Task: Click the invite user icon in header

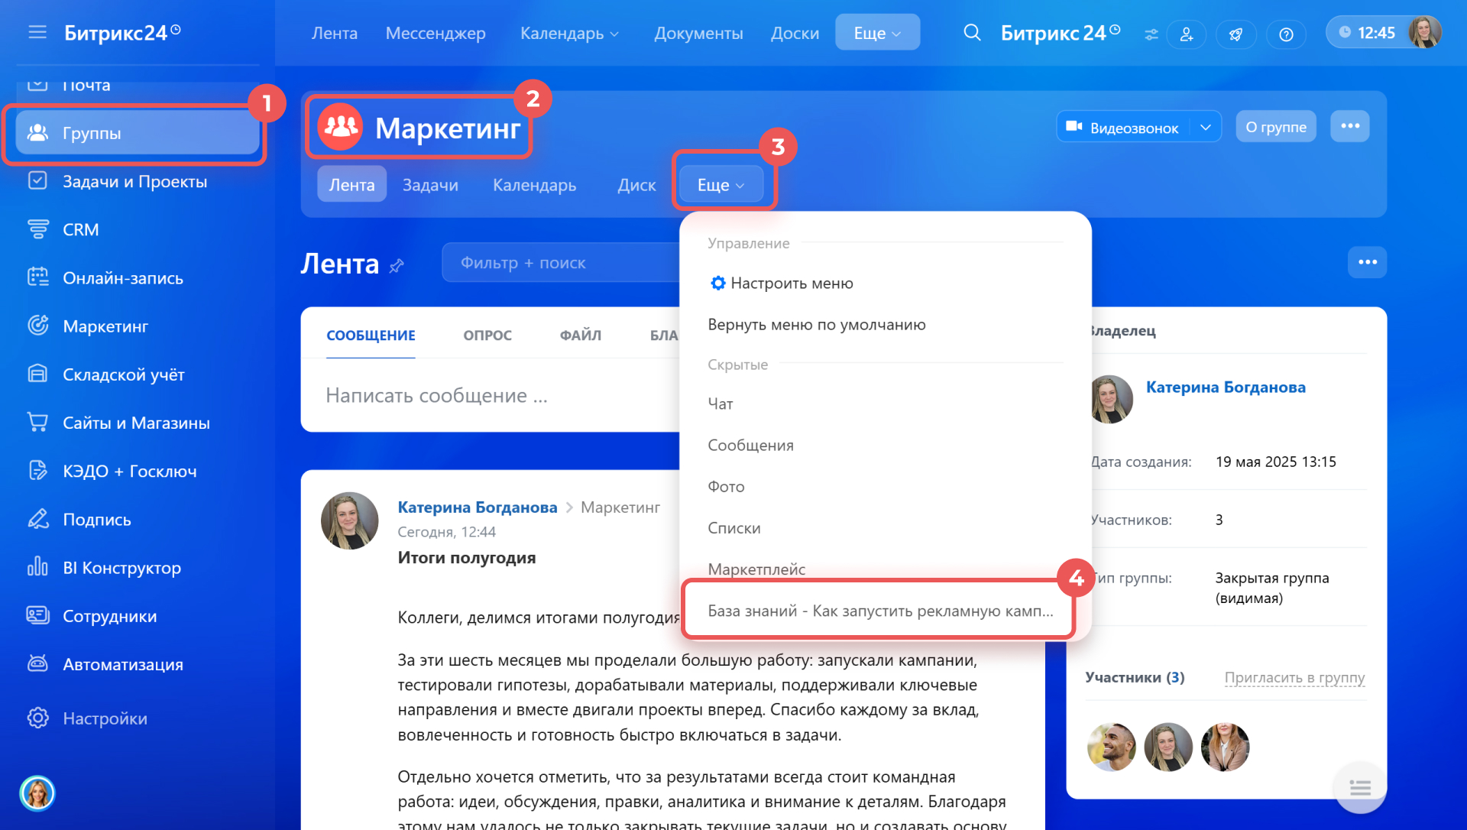Action: coord(1187,34)
